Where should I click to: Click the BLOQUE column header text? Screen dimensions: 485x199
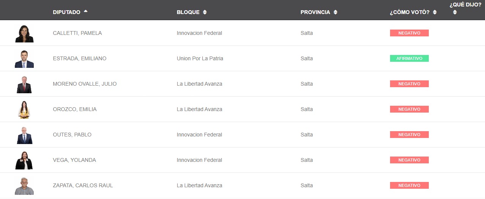click(x=188, y=12)
